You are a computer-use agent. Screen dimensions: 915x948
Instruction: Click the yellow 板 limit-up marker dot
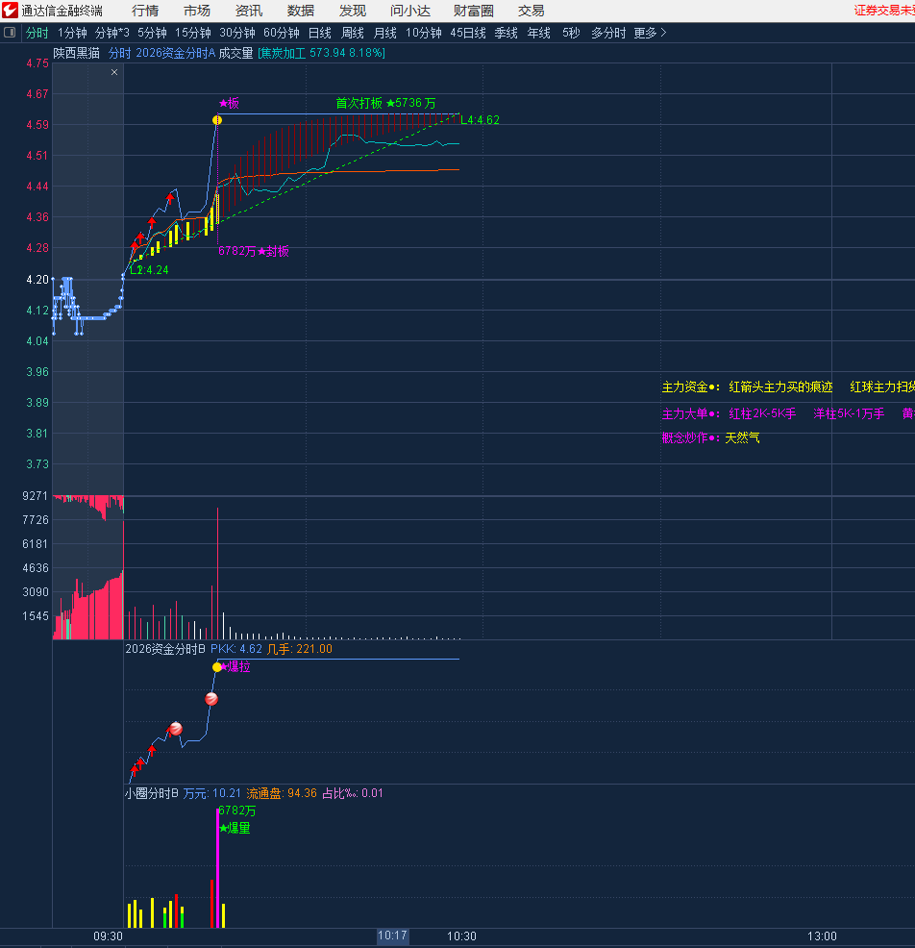[217, 119]
